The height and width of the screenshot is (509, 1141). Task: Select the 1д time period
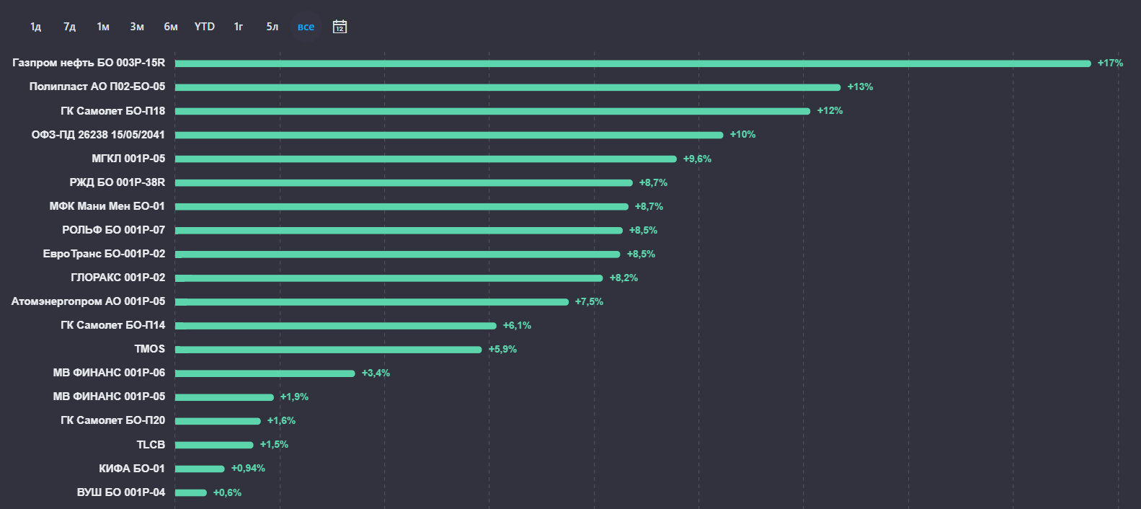pos(35,27)
